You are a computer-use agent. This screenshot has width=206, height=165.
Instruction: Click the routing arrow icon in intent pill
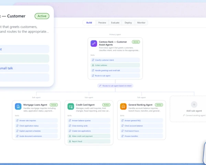point(100,86)
